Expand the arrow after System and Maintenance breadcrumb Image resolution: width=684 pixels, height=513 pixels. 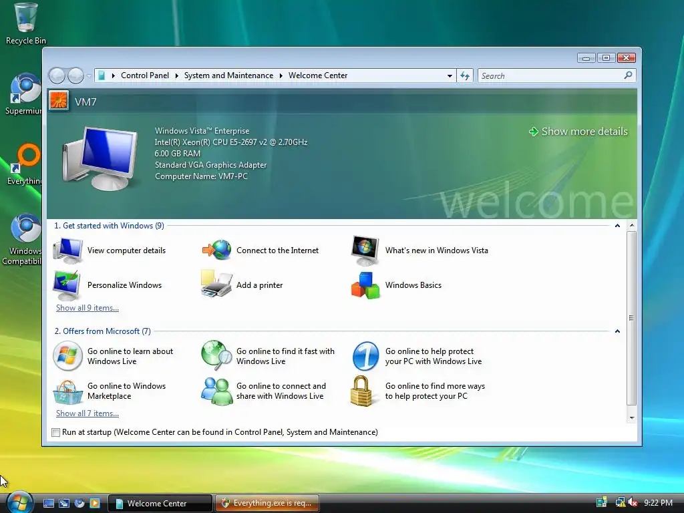point(281,76)
